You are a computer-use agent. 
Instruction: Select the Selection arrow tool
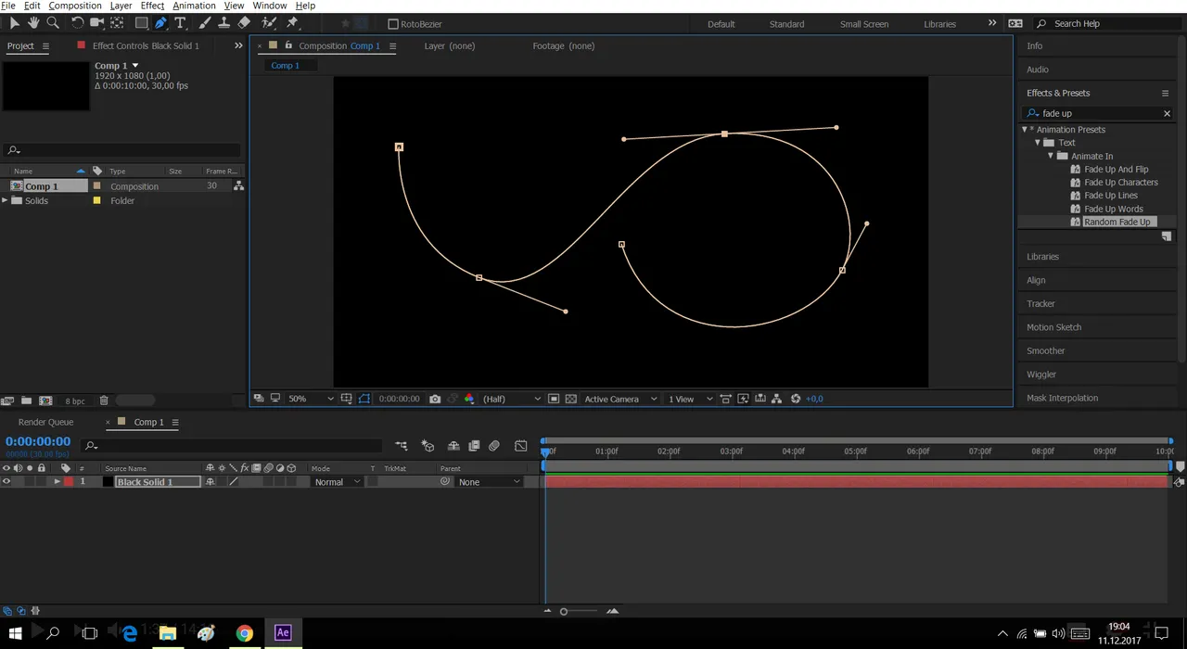(x=14, y=23)
